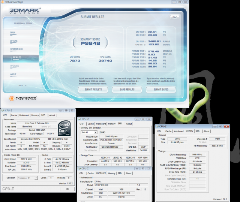Click the CPU-Z icon in the SPD window title bar
This screenshot has width=240, height=202.
(x=79, y=119)
